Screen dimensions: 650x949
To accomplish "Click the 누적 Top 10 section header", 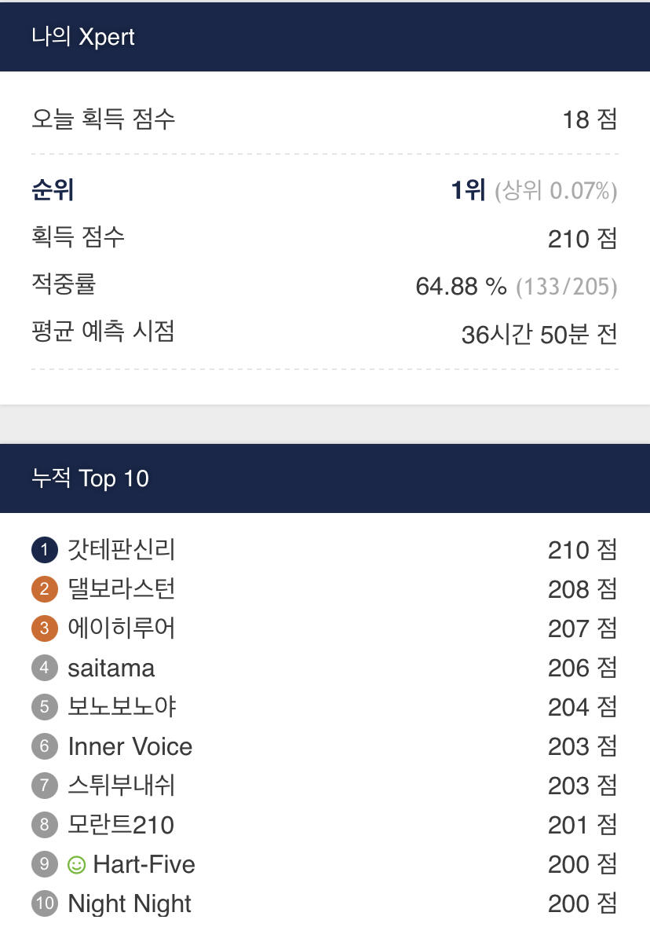I will point(90,478).
